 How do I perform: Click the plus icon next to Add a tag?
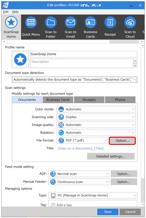click(53, 205)
